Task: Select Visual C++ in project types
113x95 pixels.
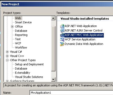Action: pos(17,56)
